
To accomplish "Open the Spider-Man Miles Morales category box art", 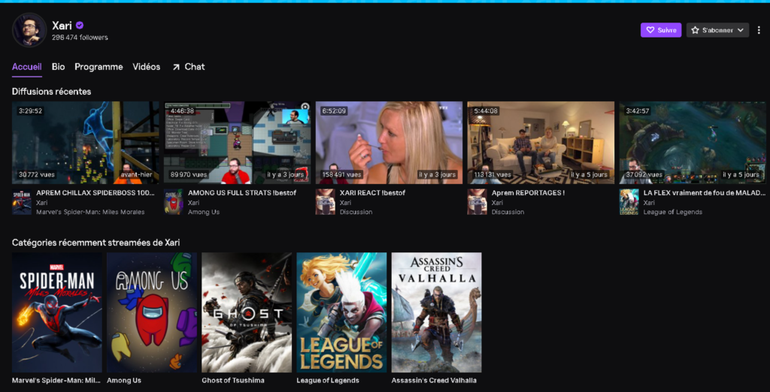I will (57, 312).
